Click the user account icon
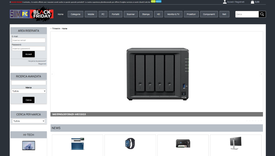 coord(225,2)
